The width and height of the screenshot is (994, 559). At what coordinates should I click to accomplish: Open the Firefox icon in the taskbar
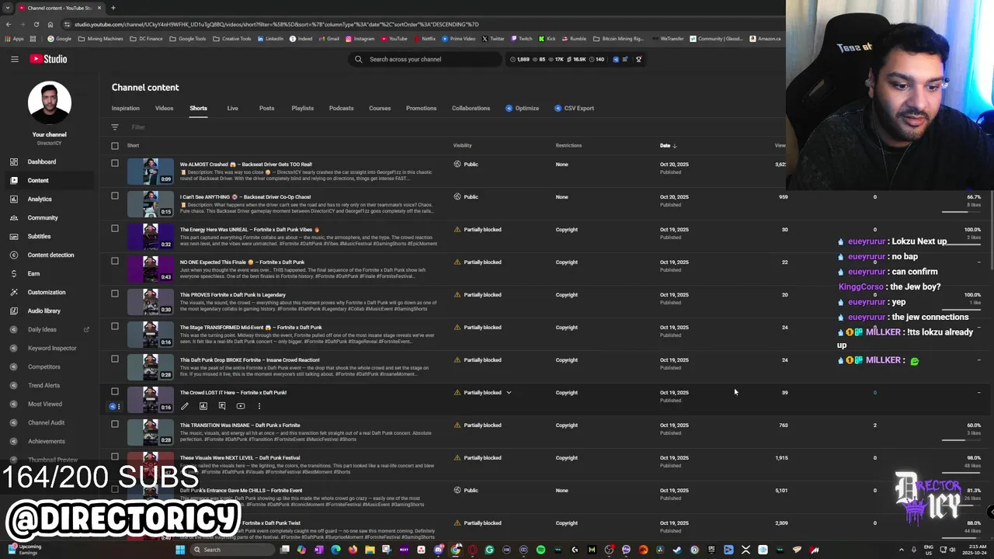[x=353, y=550]
